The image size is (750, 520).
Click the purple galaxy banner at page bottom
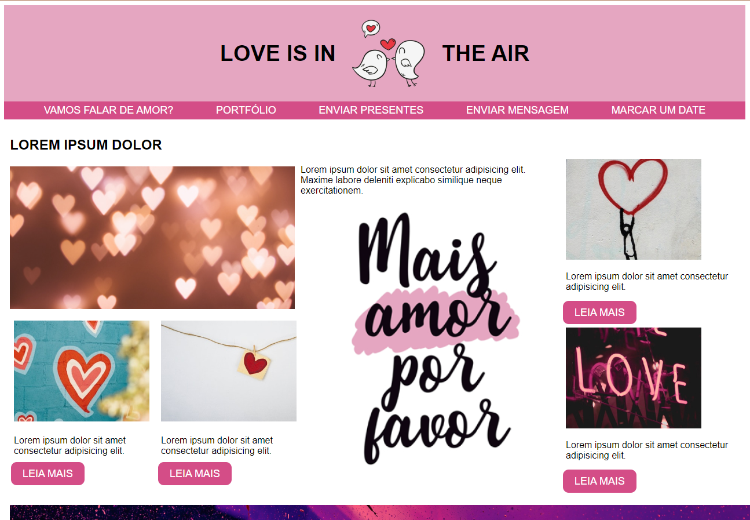[380, 512]
